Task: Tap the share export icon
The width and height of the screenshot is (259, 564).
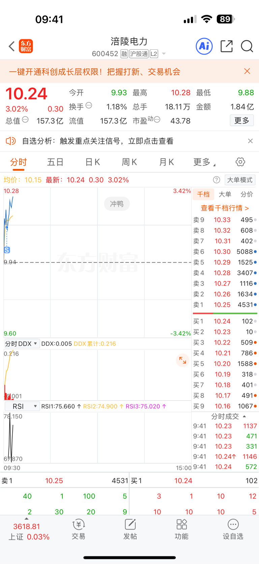Action: coord(227,46)
